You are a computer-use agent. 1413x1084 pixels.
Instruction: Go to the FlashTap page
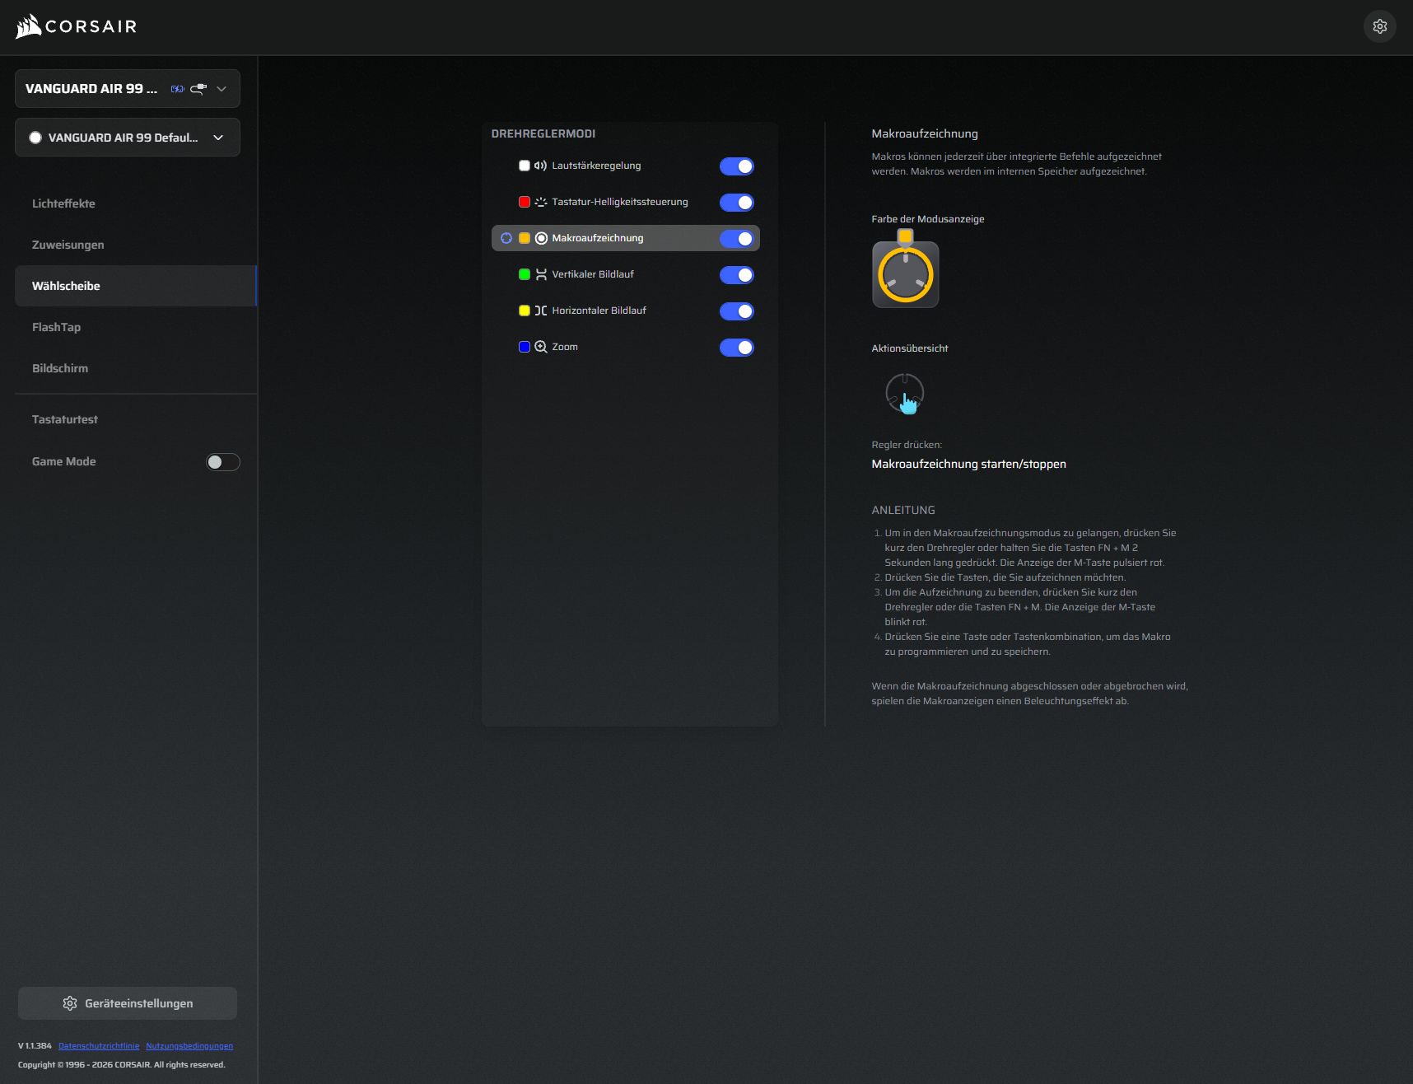point(56,327)
